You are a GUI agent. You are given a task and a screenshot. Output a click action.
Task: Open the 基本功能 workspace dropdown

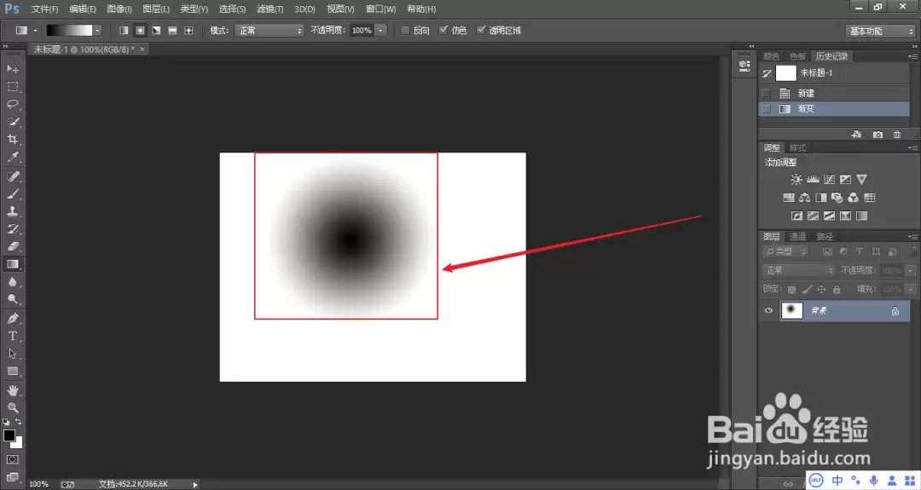coord(881,31)
